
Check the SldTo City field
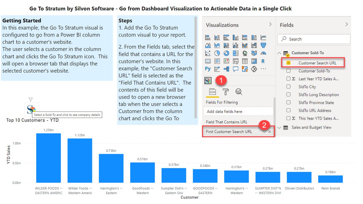coord(288,87)
